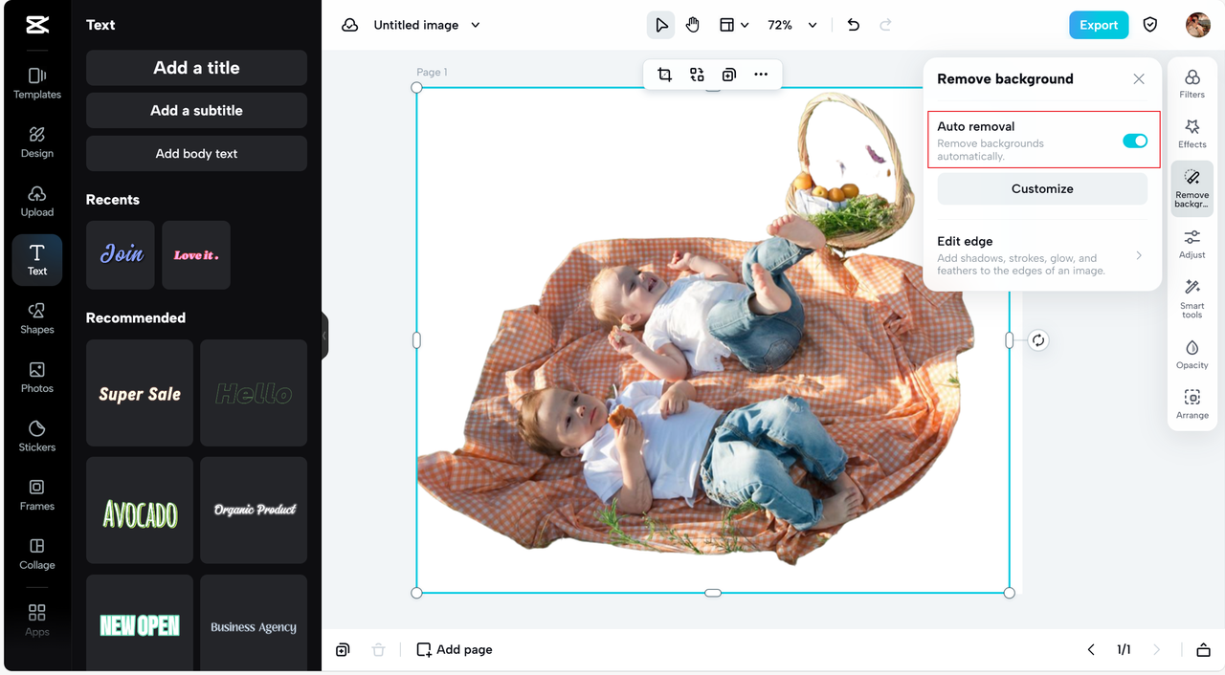Close the Remove background panel
The image size is (1225, 675).
click(x=1139, y=79)
